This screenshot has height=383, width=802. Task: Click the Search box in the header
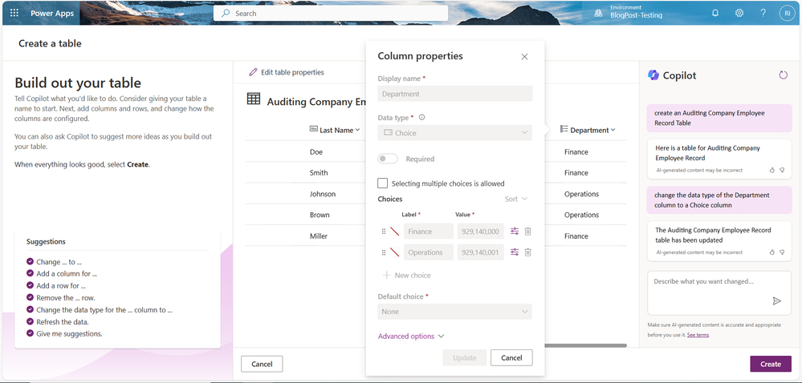click(x=331, y=14)
